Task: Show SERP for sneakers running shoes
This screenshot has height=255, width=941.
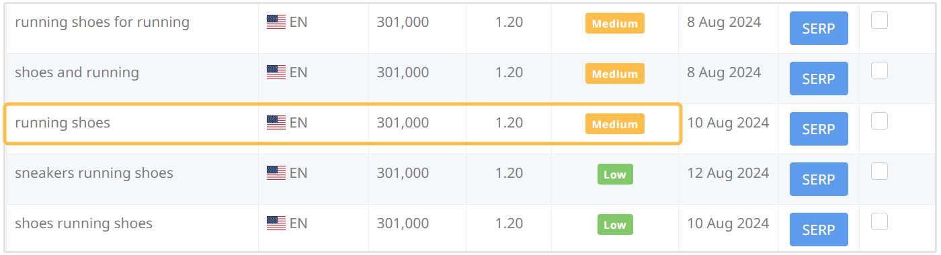Action: [819, 179]
